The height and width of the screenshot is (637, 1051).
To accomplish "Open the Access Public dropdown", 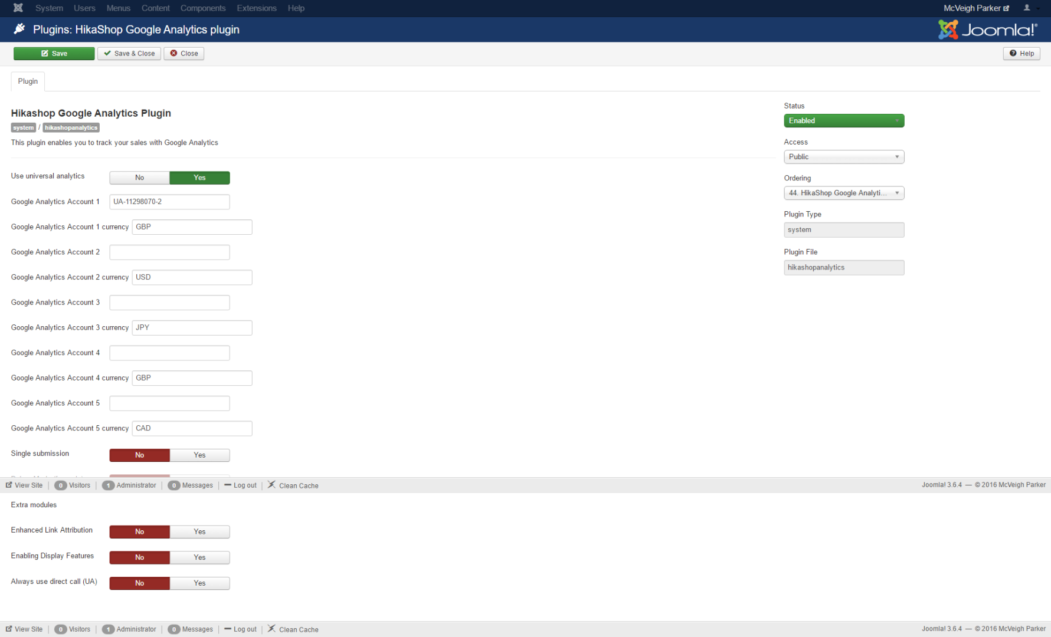I will click(x=844, y=157).
